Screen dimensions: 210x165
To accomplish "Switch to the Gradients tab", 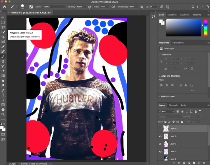I will (x=185, y=15).
